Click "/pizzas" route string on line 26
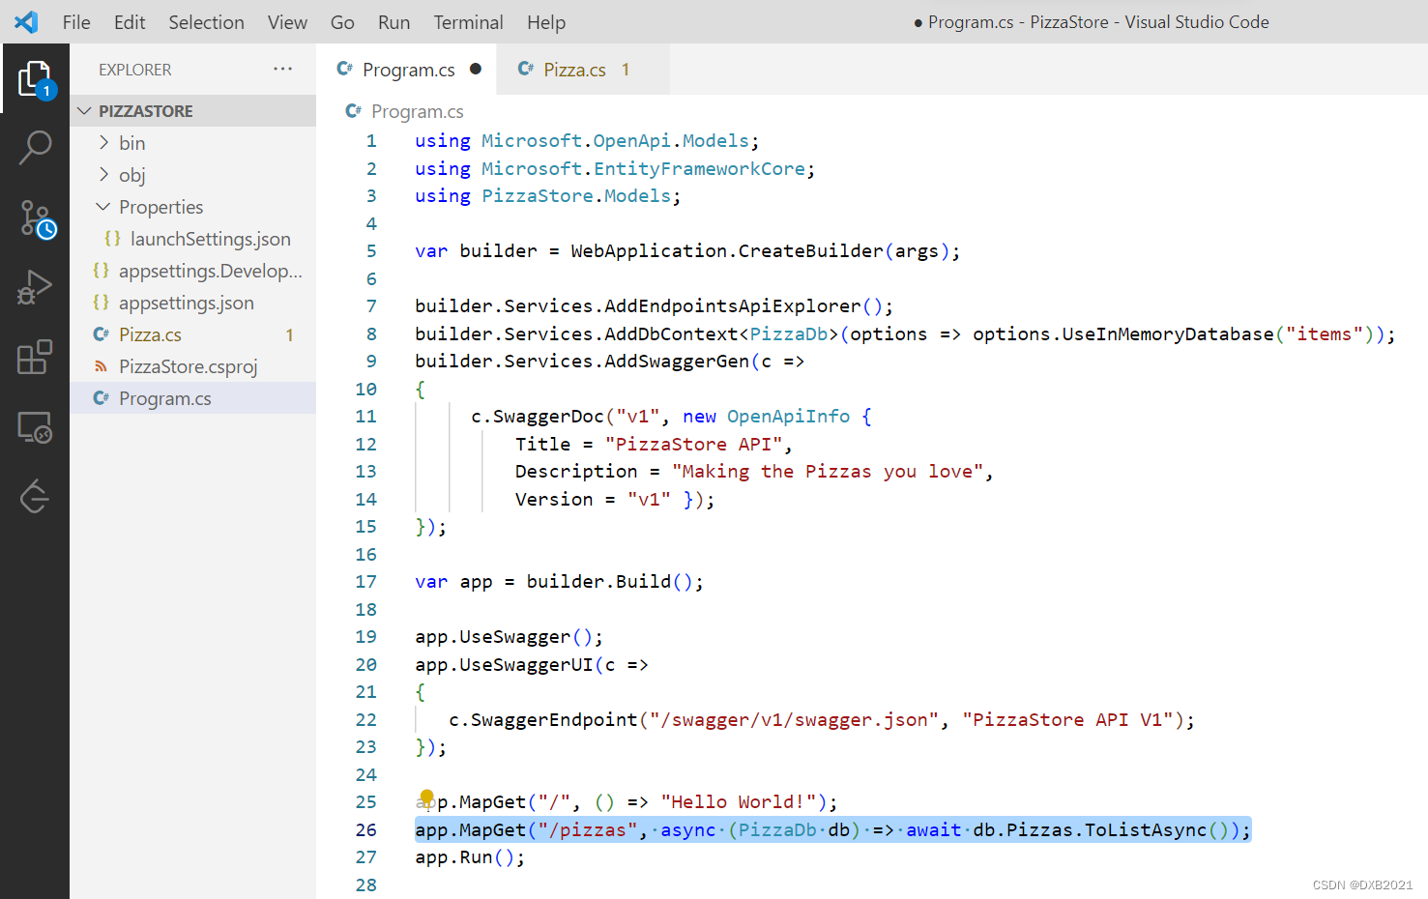1428x899 pixels. [x=588, y=829]
